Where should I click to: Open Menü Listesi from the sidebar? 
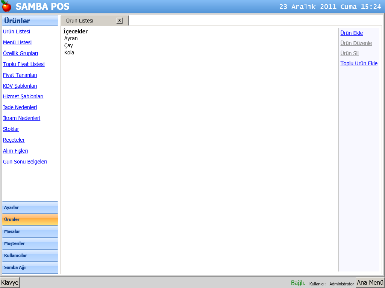click(x=17, y=42)
